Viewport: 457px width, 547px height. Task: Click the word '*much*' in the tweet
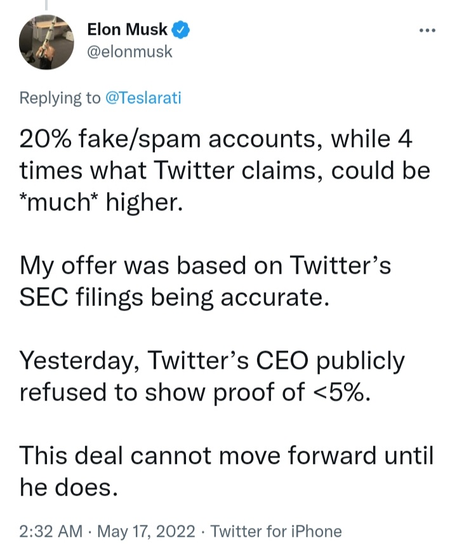[x=60, y=202]
